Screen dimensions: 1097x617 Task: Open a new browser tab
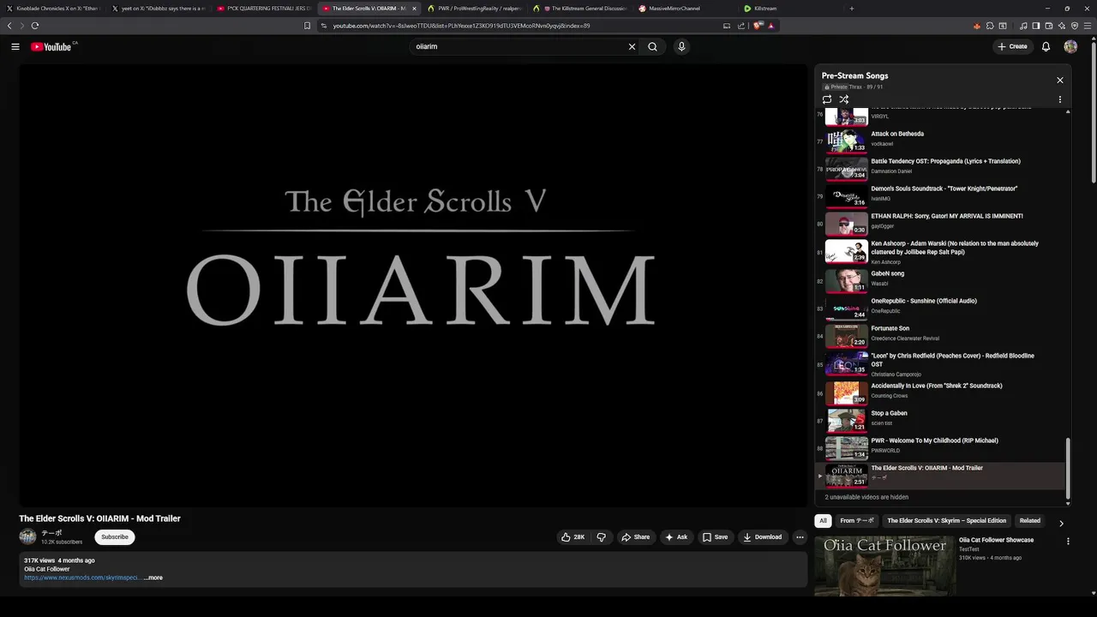click(x=851, y=9)
